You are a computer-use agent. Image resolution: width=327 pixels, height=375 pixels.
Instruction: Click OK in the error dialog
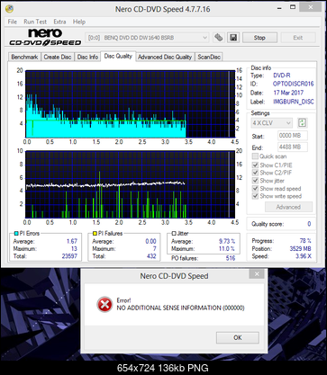(238, 337)
